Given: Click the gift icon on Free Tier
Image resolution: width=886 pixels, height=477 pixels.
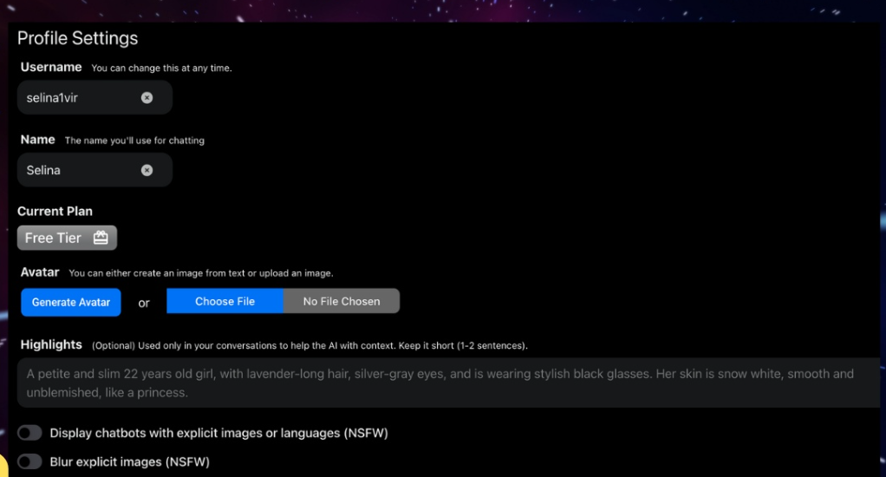Looking at the screenshot, I should 101,238.
